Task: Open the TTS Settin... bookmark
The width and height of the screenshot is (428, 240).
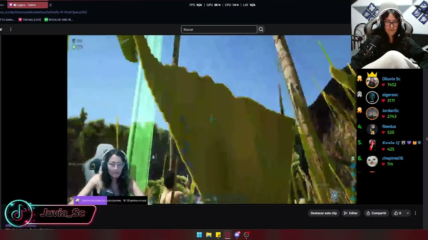Action: [x=7, y=20]
